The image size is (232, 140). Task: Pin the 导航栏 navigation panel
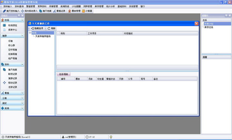point(19,15)
